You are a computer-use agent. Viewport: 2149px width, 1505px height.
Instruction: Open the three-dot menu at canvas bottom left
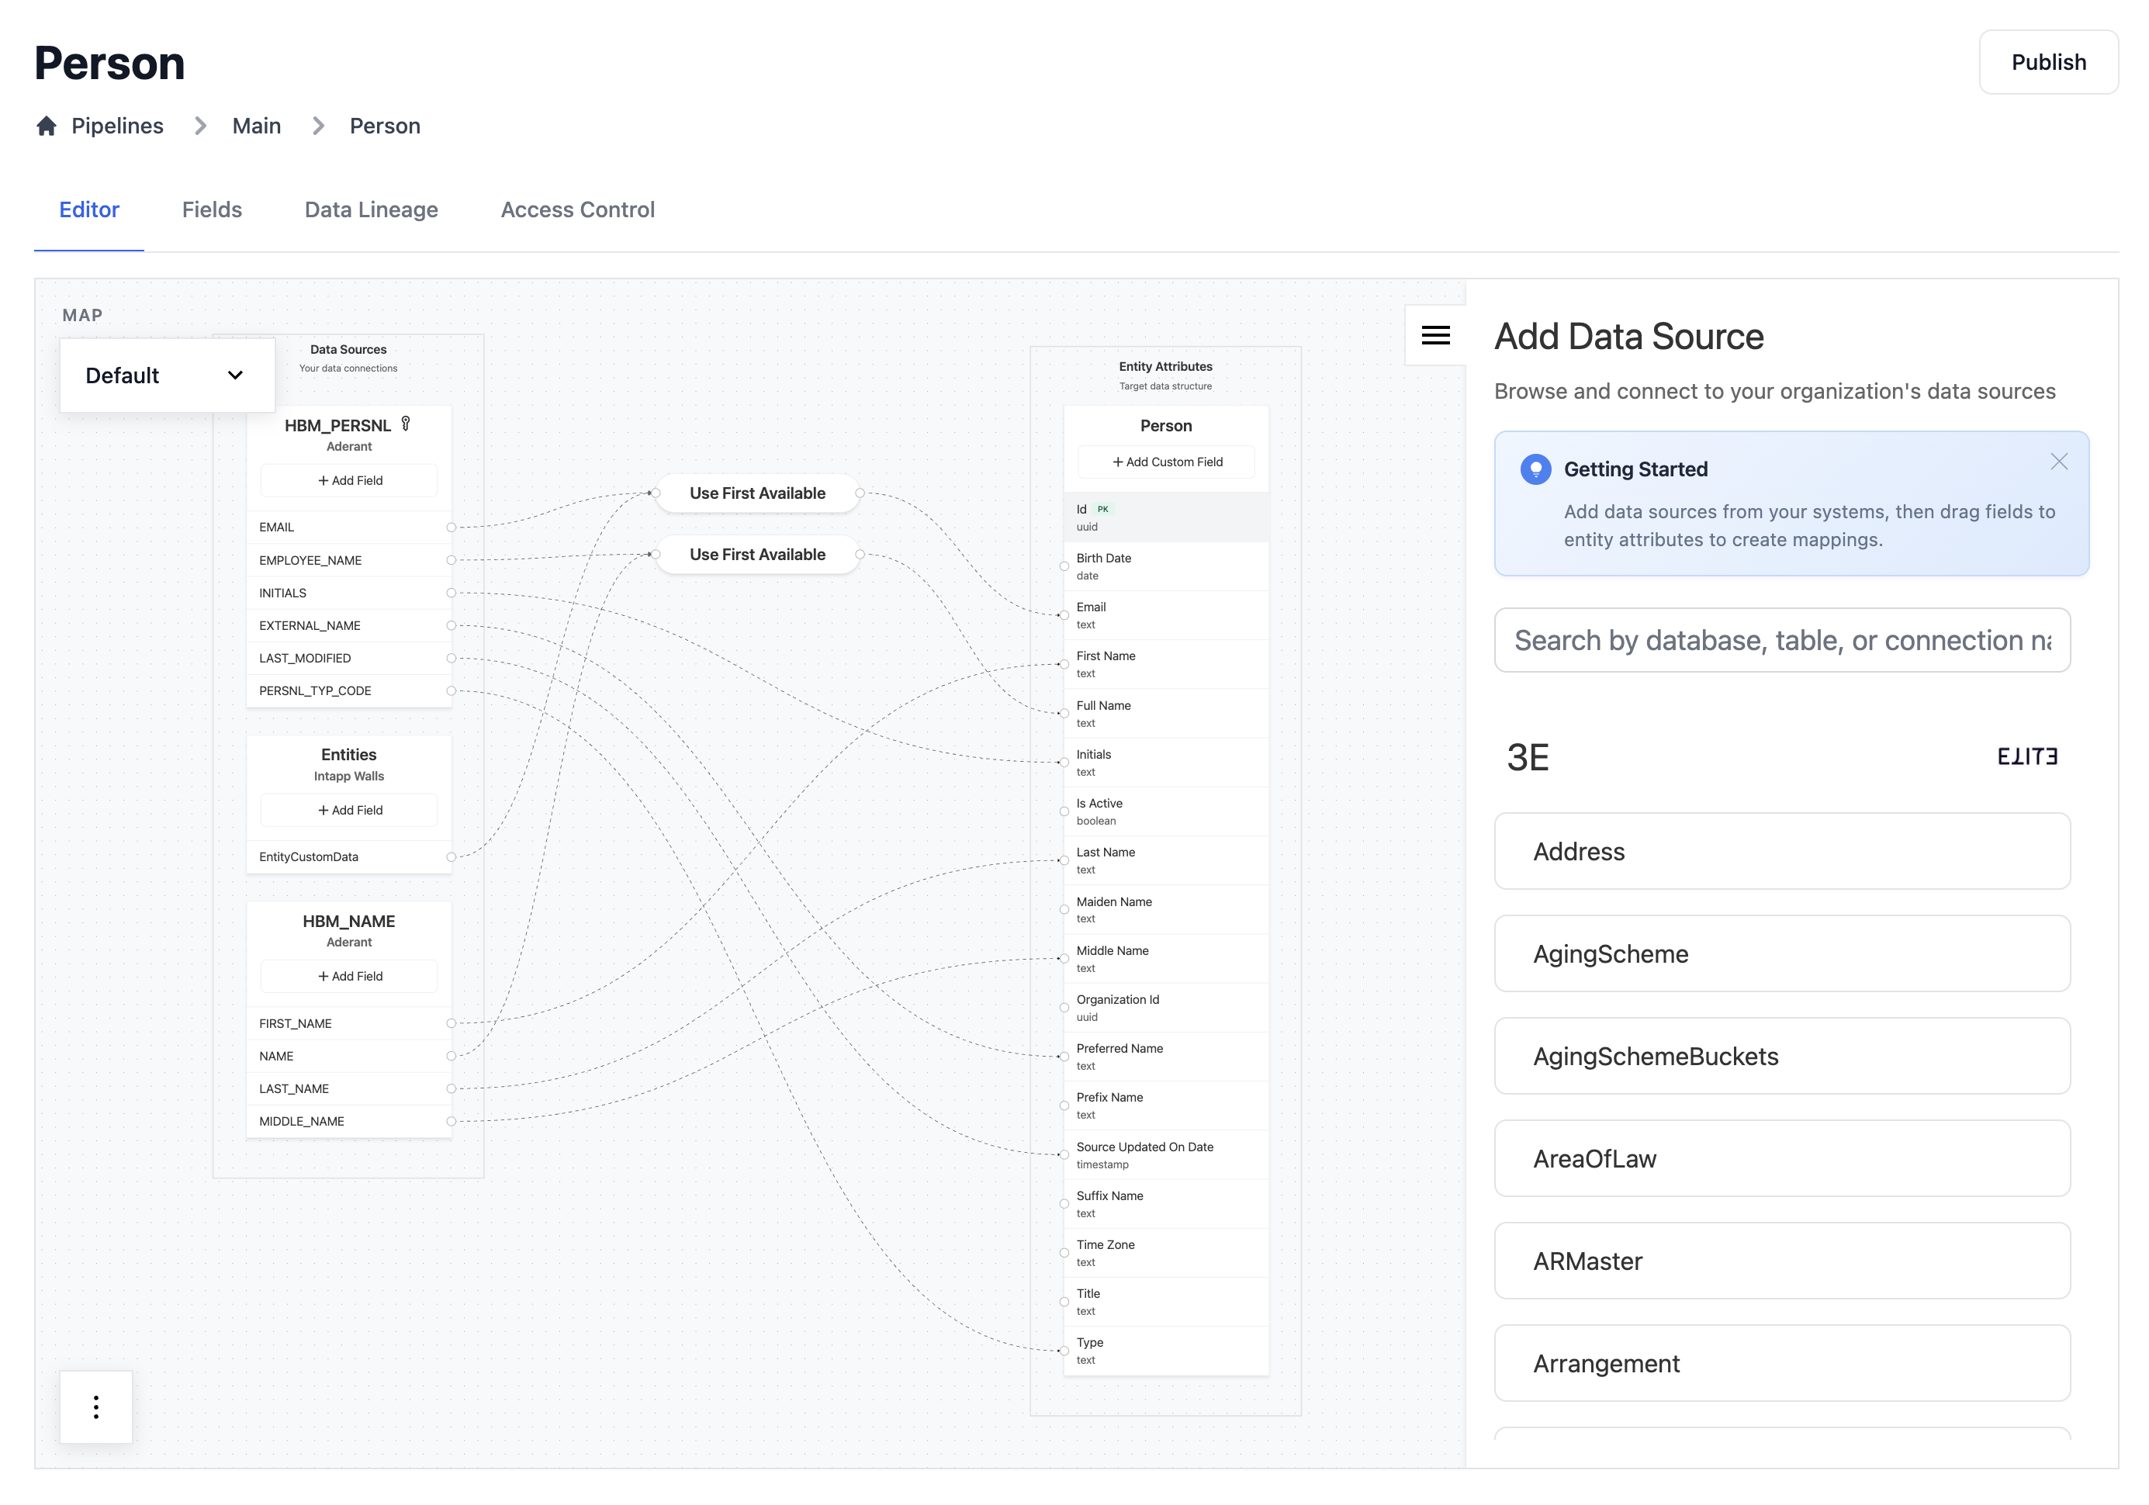coord(95,1406)
